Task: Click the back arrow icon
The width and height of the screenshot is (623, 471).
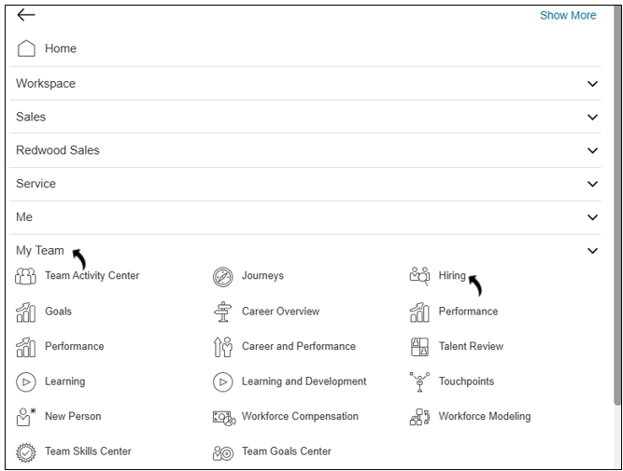Action: 25,15
